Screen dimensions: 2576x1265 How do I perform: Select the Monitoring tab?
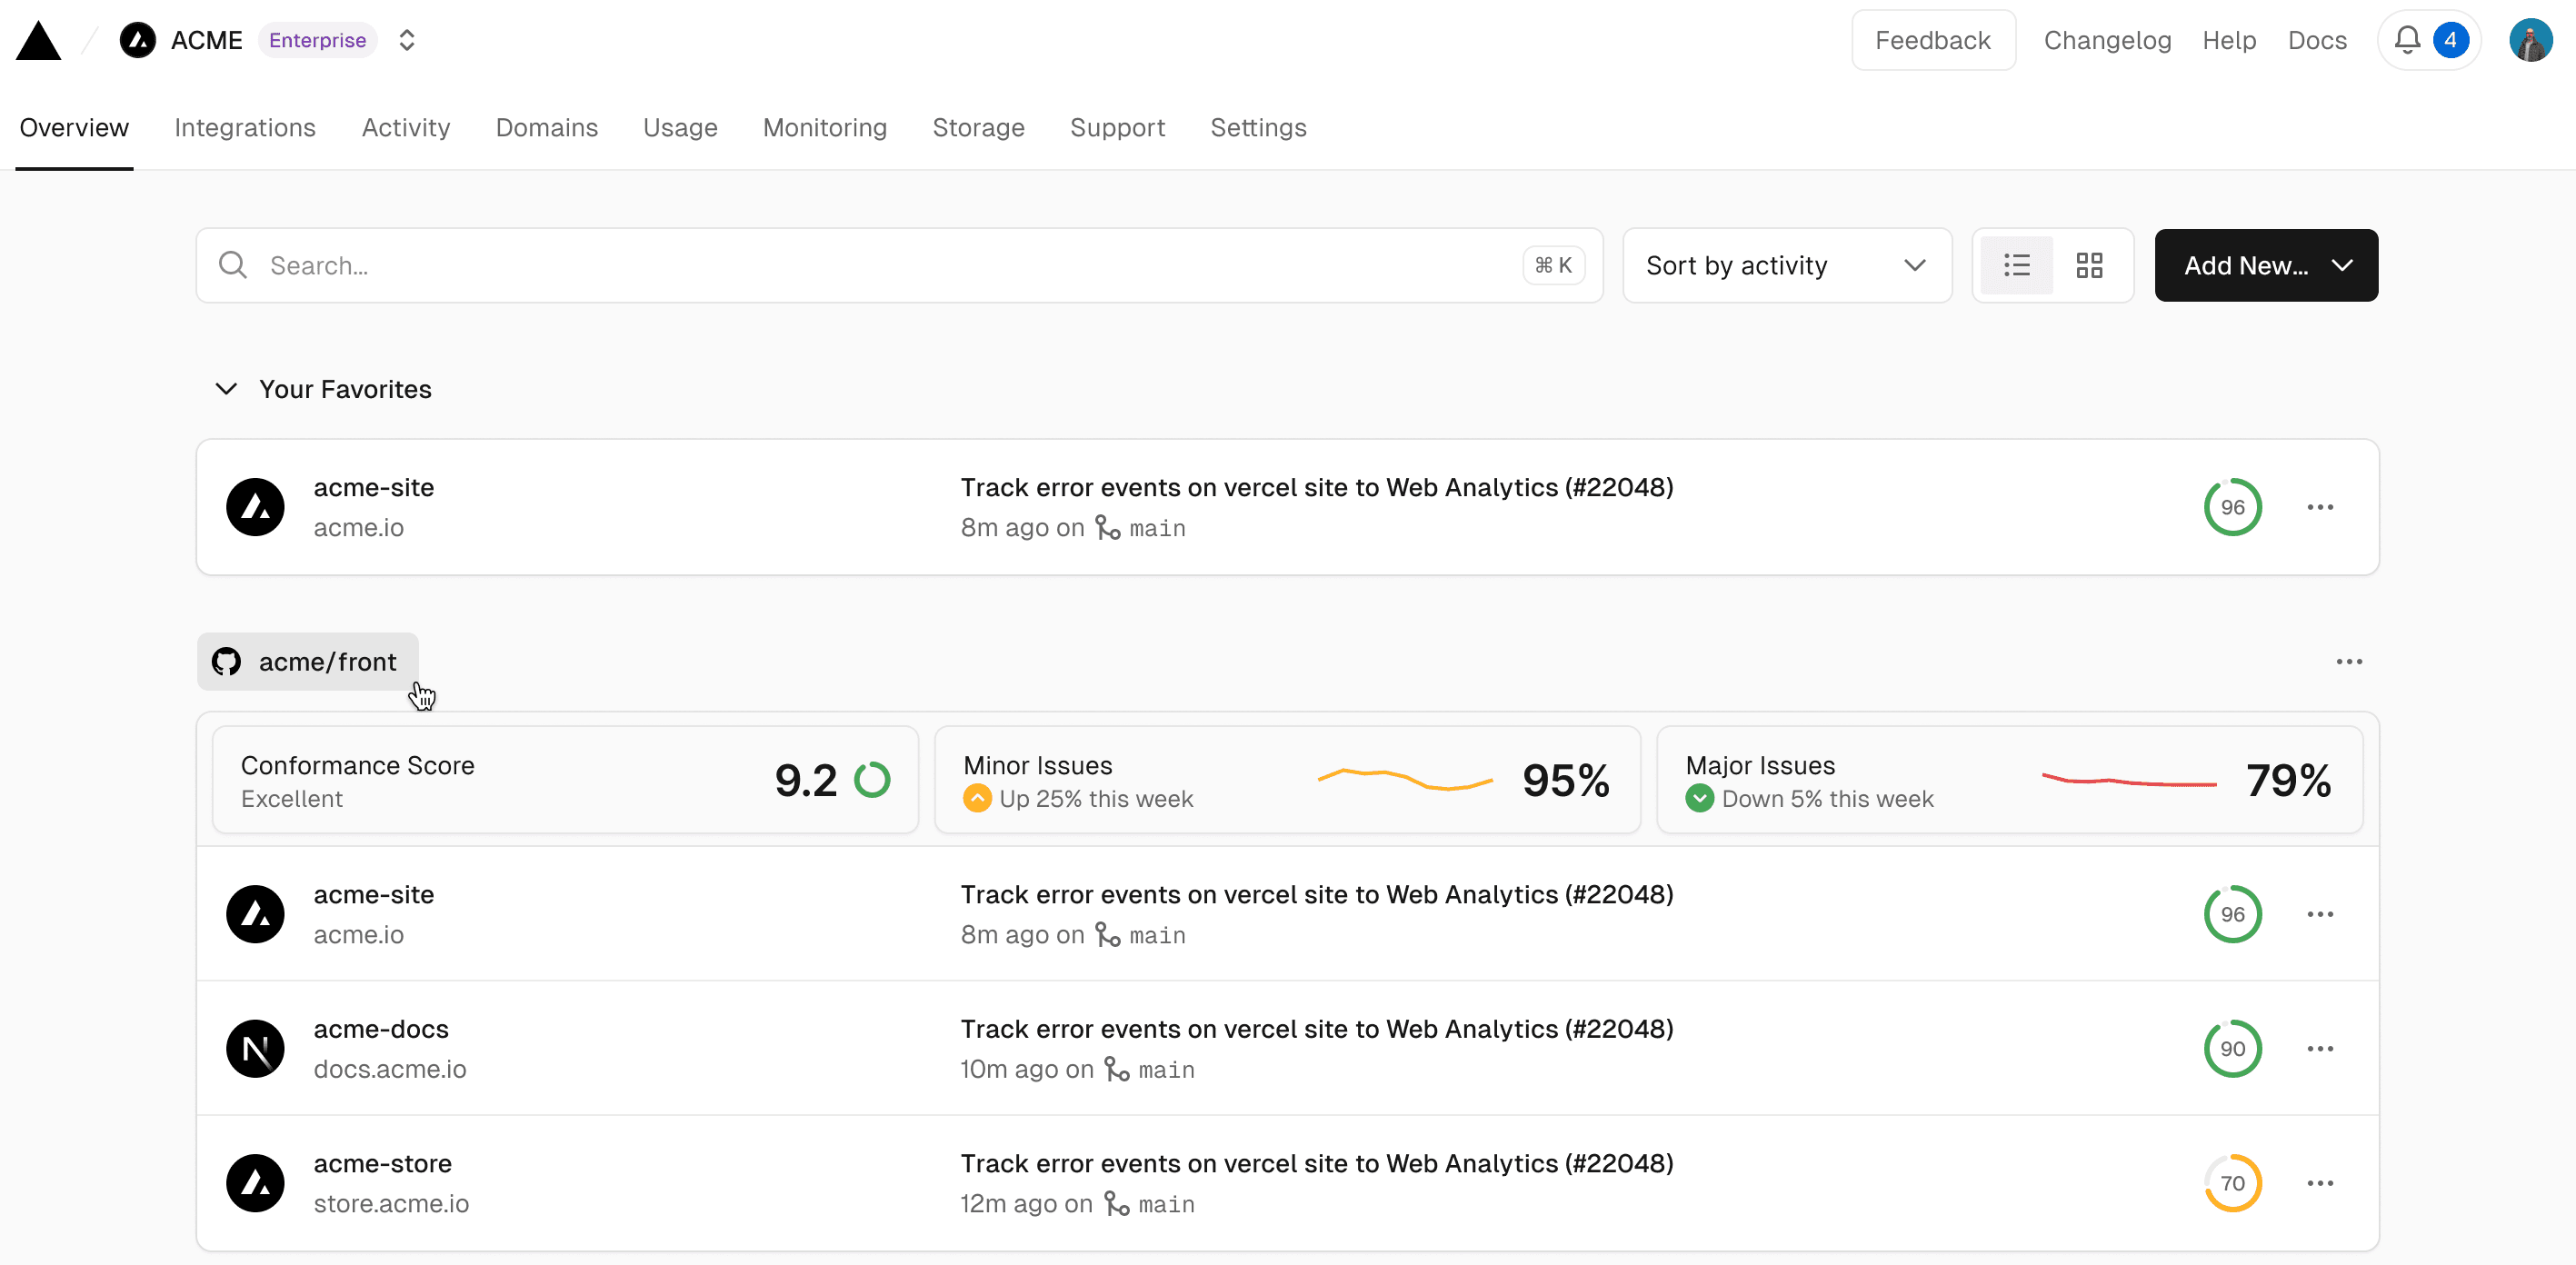(x=824, y=128)
